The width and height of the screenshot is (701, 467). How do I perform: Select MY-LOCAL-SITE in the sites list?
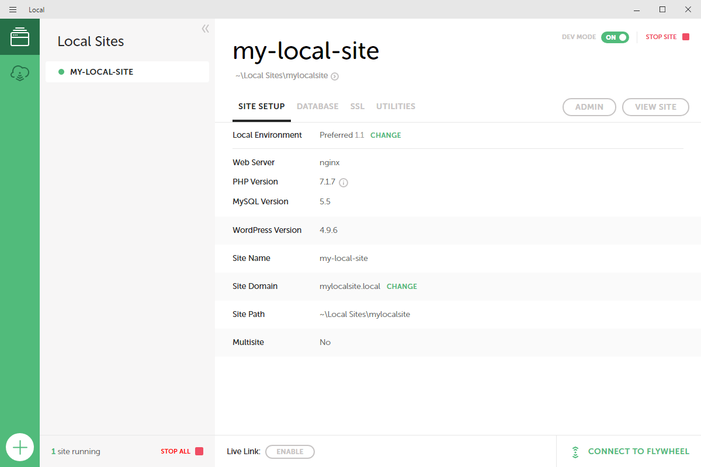click(x=127, y=72)
